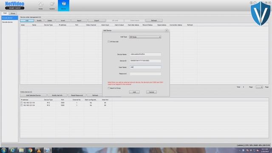Click the Signal status column header
Screen dimensions: 272x153
coord(161,25)
